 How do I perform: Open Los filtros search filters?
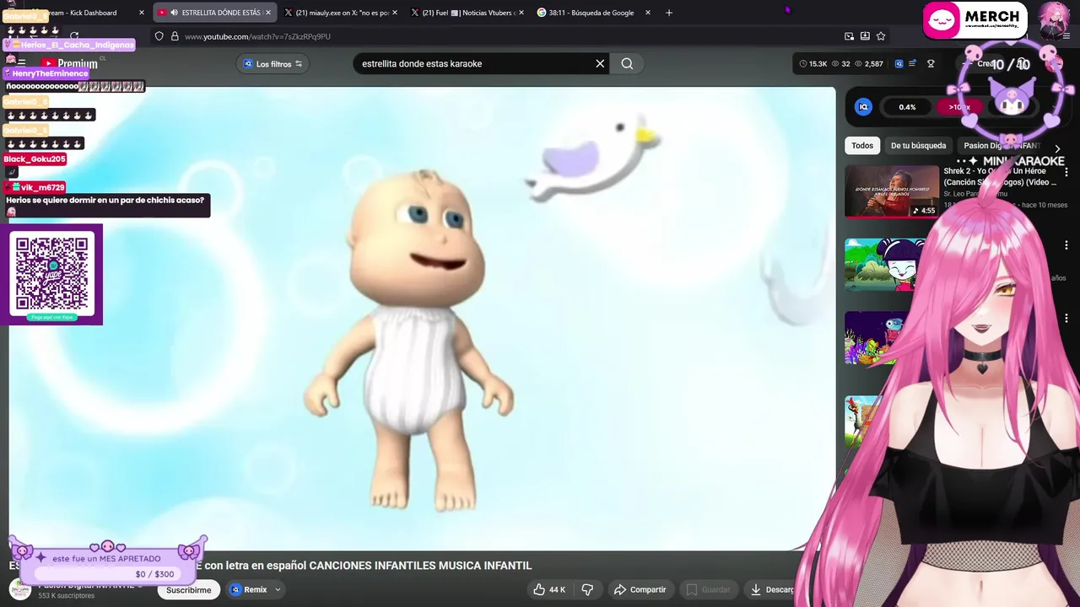point(273,63)
